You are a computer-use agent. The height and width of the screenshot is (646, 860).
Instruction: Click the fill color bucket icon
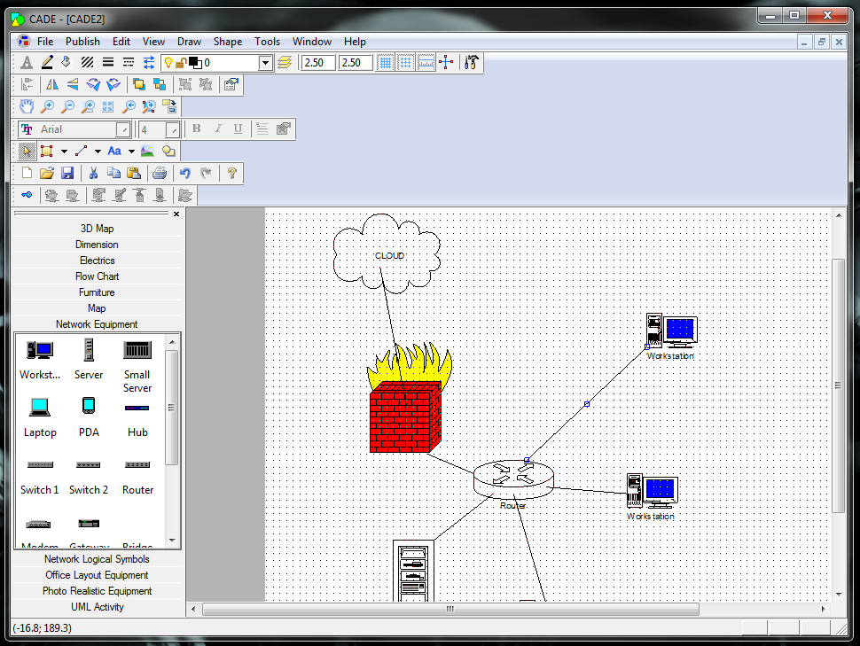66,63
